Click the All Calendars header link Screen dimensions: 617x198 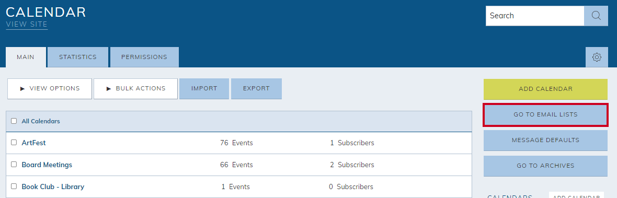click(41, 121)
